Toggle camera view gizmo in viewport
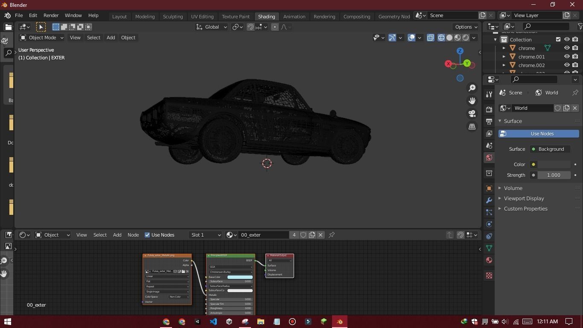Viewport: 583px width, 328px height. [x=472, y=114]
